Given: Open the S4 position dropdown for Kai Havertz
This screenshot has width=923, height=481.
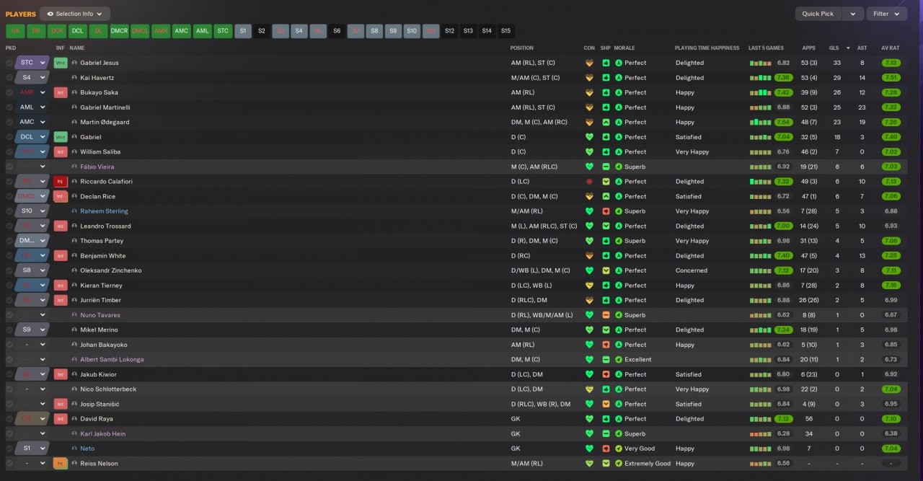Looking at the screenshot, I should coord(32,78).
